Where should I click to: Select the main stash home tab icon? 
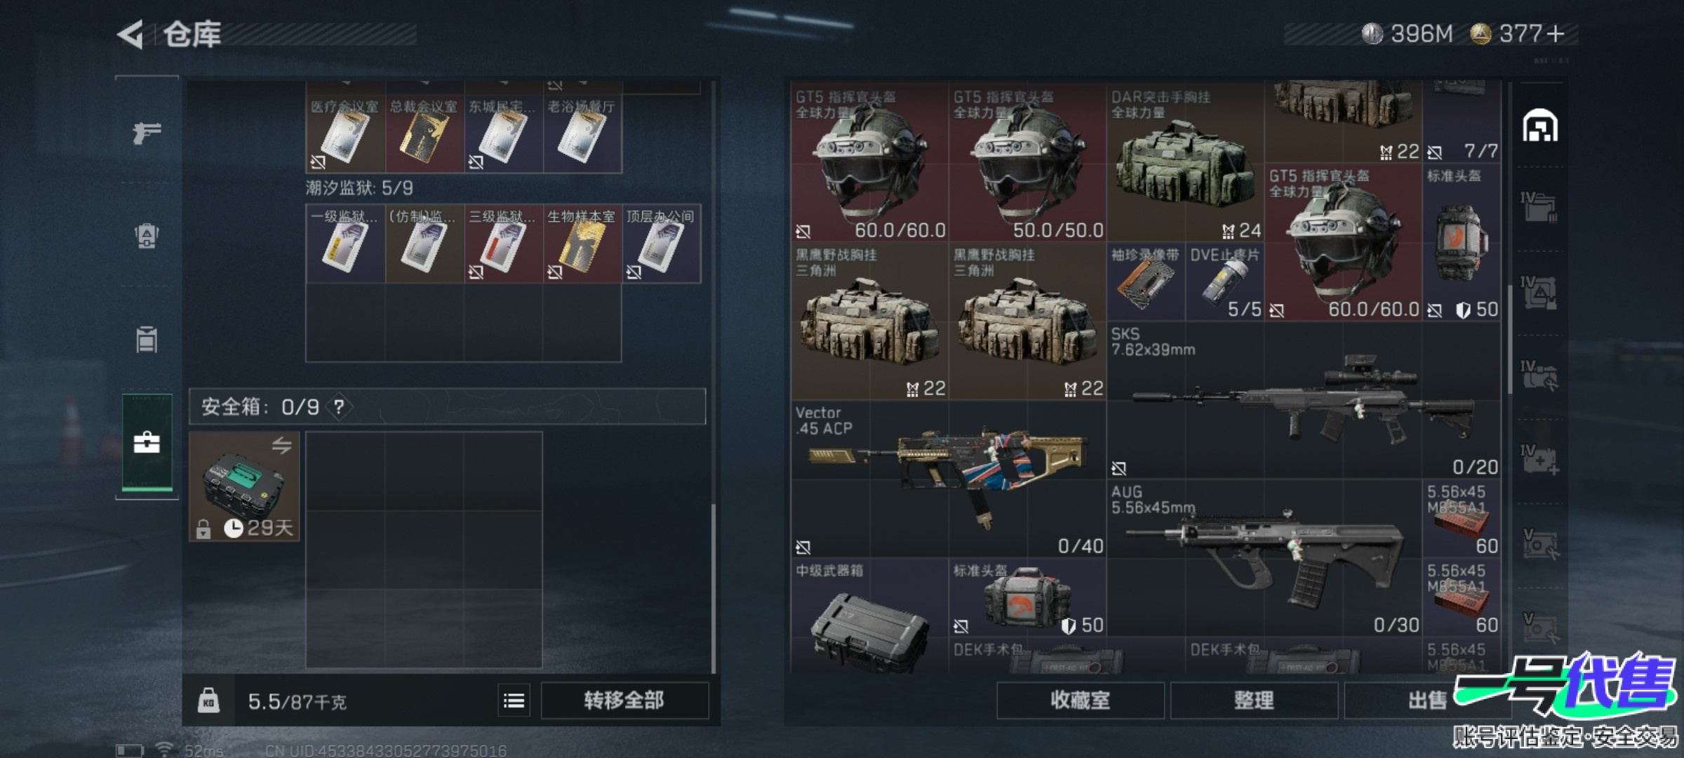(1539, 126)
